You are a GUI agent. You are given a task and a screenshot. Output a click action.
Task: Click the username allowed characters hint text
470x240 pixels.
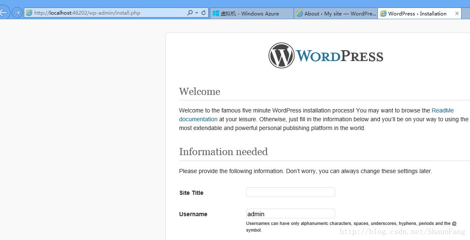[351, 227]
